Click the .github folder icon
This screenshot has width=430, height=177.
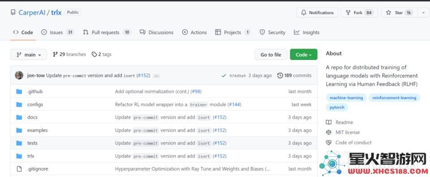click(x=19, y=91)
